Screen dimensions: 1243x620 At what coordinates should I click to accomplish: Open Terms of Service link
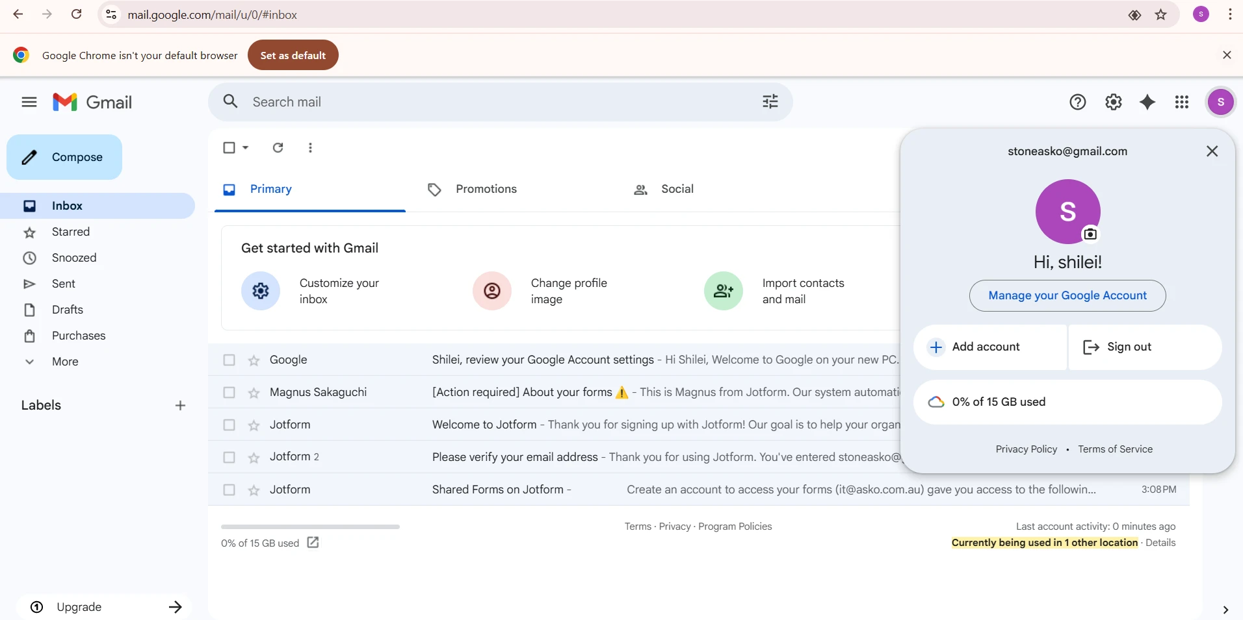(x=1115, y=449)
